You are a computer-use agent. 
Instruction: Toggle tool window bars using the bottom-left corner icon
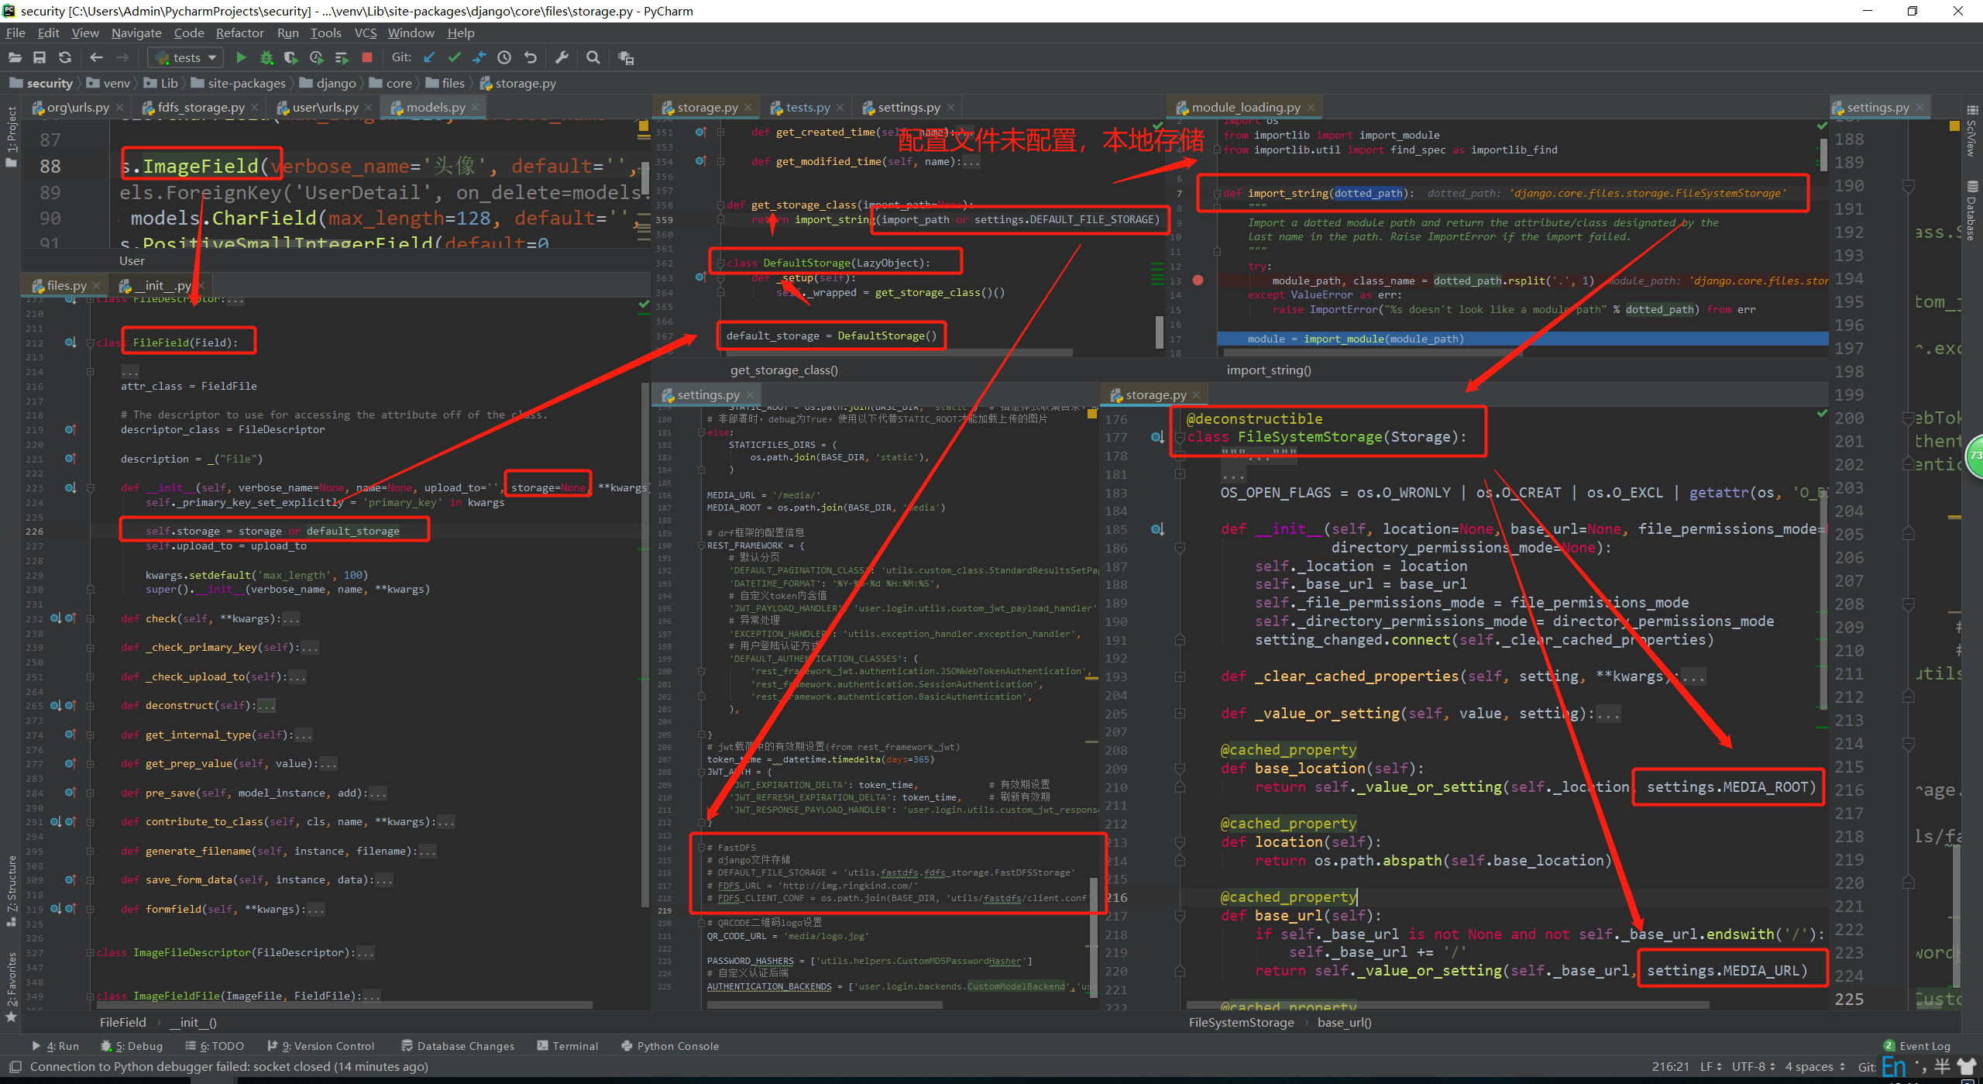(x=15, y=1067)
